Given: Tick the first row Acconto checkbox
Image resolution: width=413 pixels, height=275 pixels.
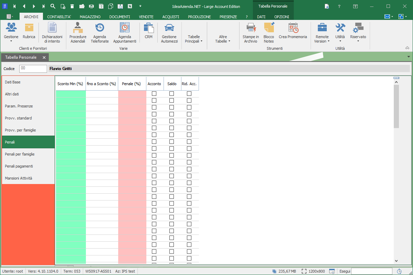Looking at the screenshot, I should (x=154, y=93).
